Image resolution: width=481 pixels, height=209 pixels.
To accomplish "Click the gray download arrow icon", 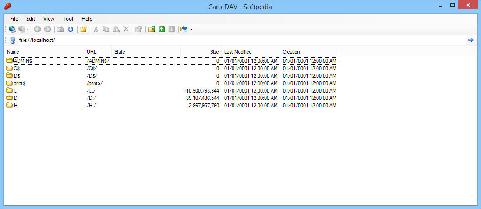I will pos(172,29).
